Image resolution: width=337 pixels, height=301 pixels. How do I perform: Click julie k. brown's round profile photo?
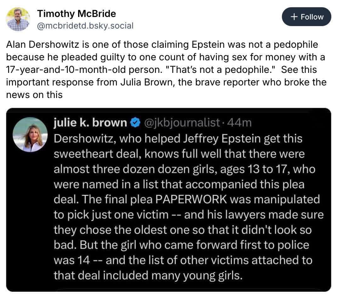coord(30,134)
